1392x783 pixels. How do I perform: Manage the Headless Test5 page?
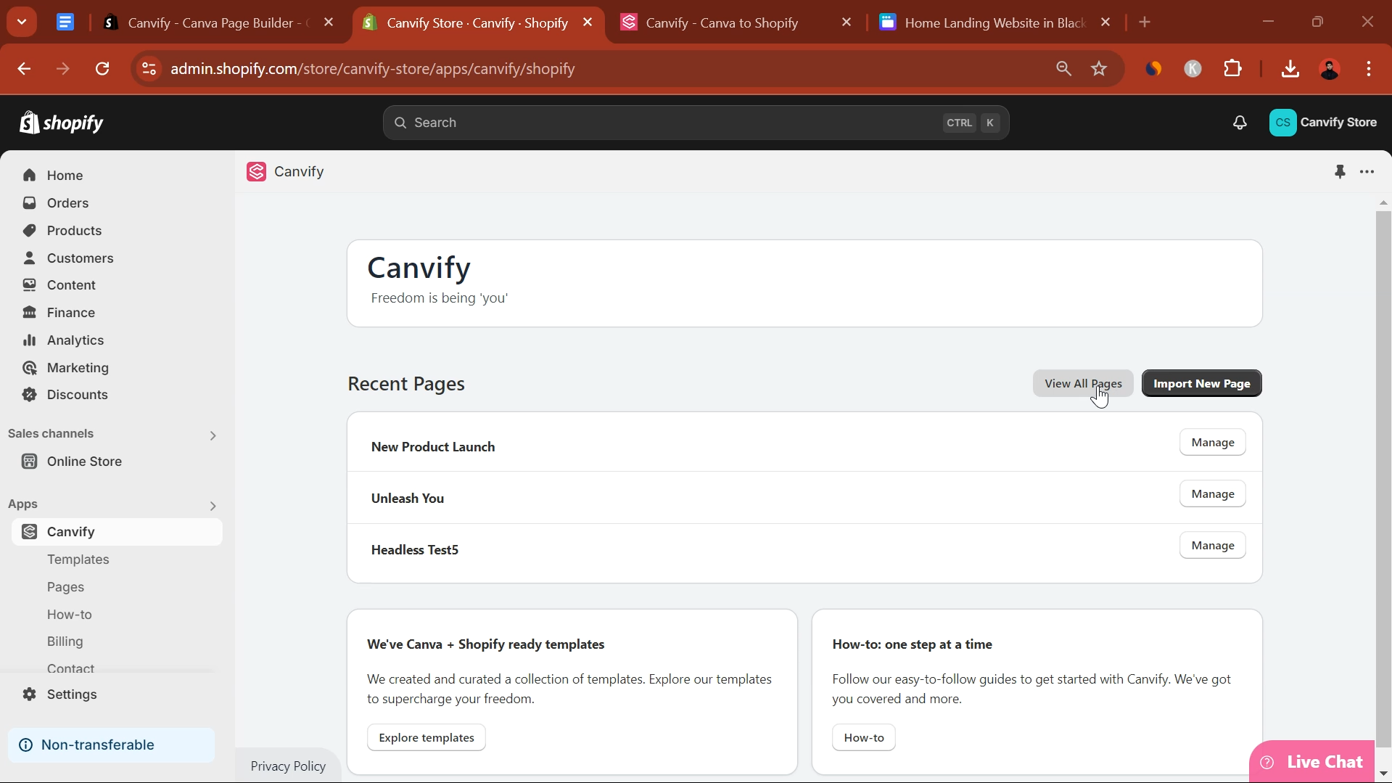click(1213, 546)
